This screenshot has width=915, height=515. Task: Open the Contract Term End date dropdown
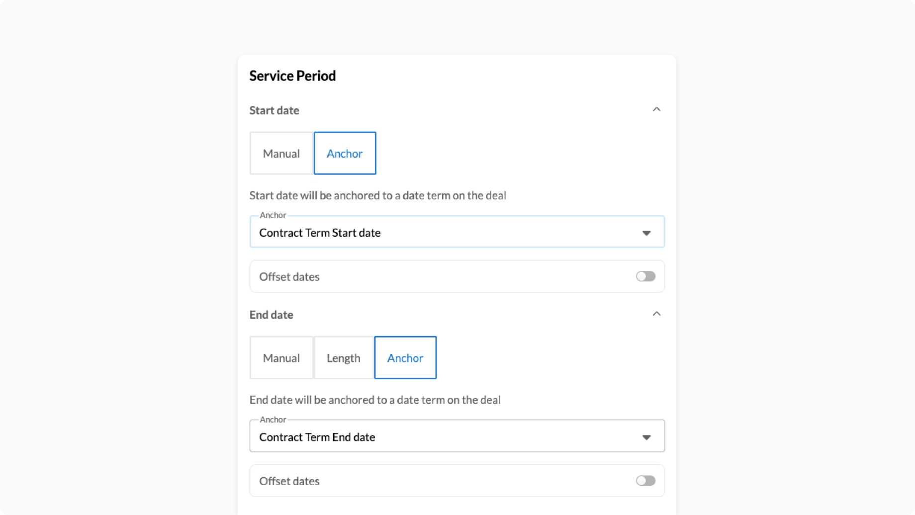448,437
